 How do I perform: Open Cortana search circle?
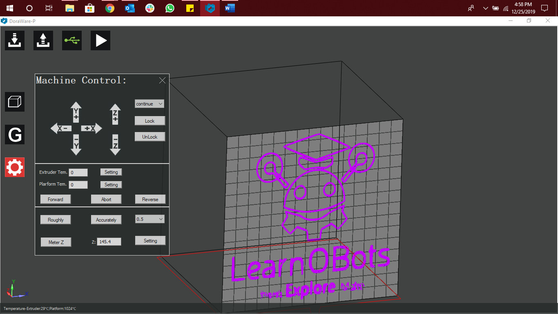[x=29, y=8]
